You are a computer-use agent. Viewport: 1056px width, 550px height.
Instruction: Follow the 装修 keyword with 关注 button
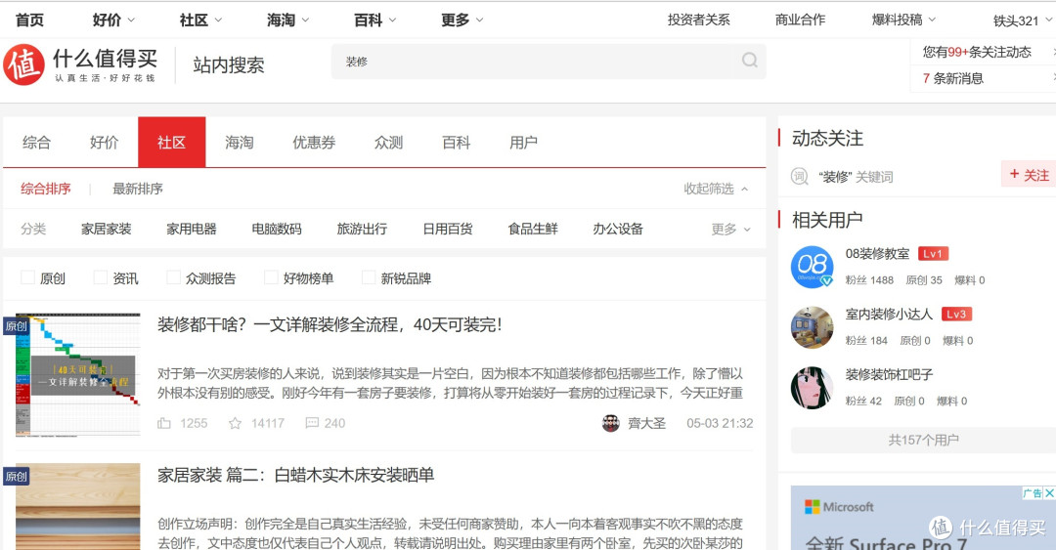[x=1029, y=175]
